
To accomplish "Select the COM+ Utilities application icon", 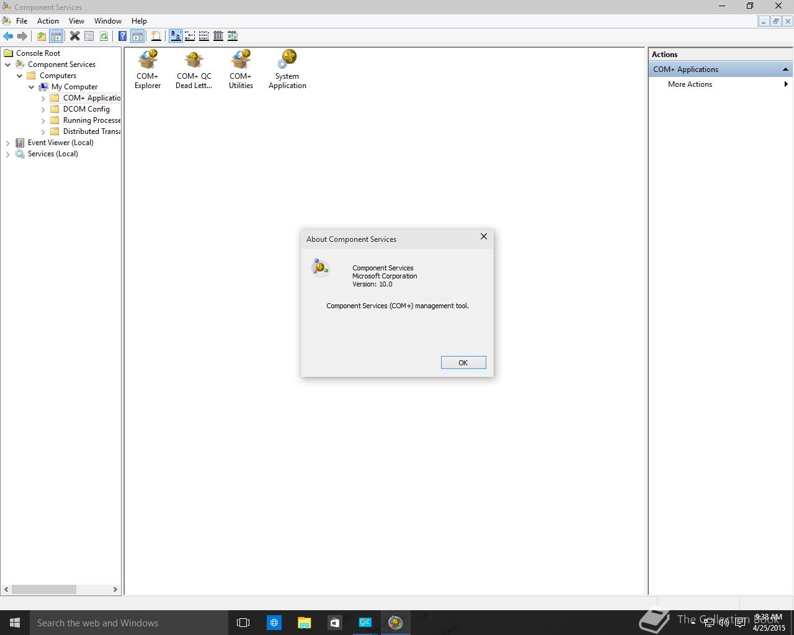I will [241, 69].
